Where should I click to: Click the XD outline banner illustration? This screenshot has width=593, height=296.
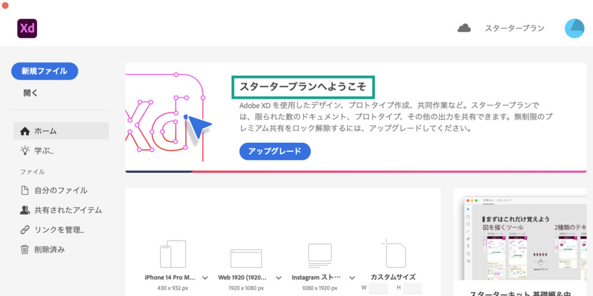[x=169, y=117]
